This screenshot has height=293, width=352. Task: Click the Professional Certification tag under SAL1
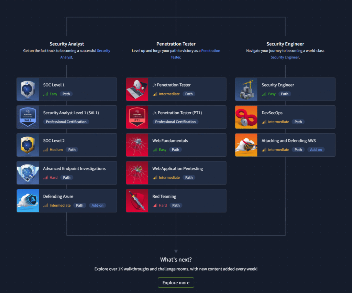pos(66,122)
